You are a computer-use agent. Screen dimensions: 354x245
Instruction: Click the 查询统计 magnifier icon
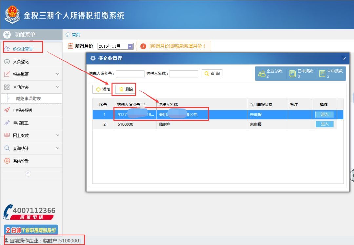tap(7, 148)
